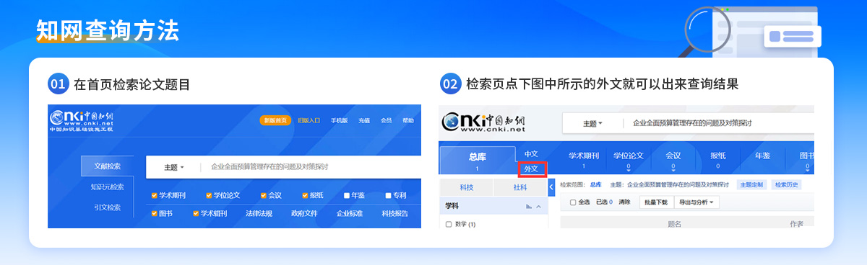Click the homepage search input field

tap(311, 167)
